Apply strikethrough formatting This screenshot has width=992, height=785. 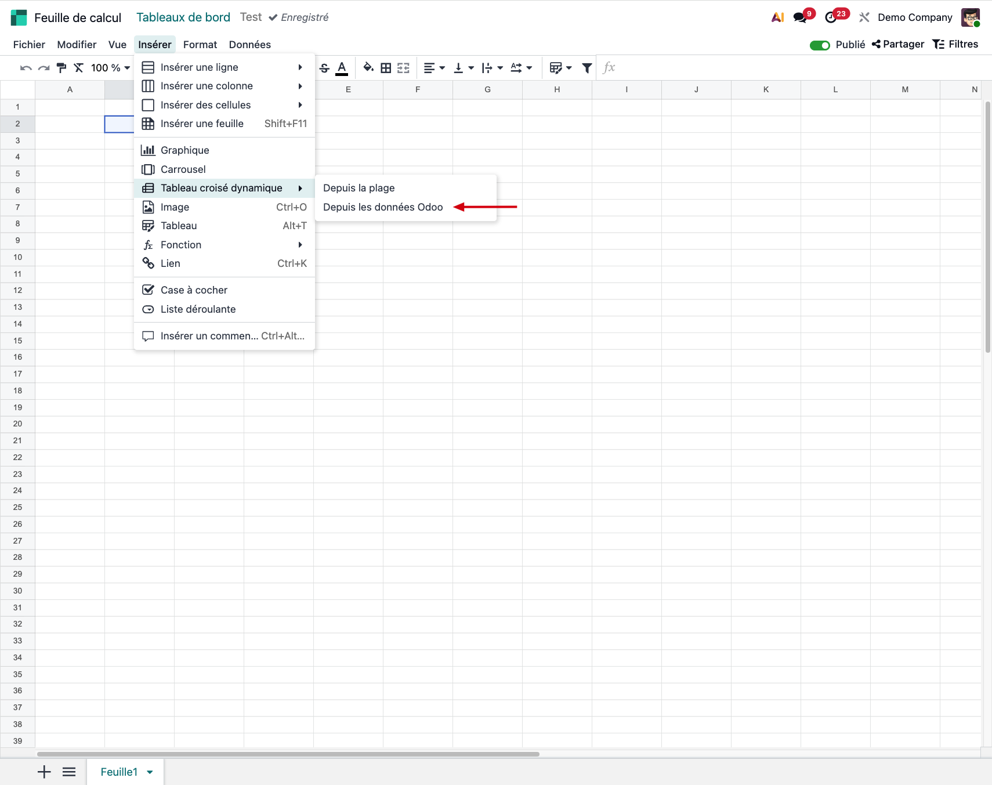click(x=324, y=68)
